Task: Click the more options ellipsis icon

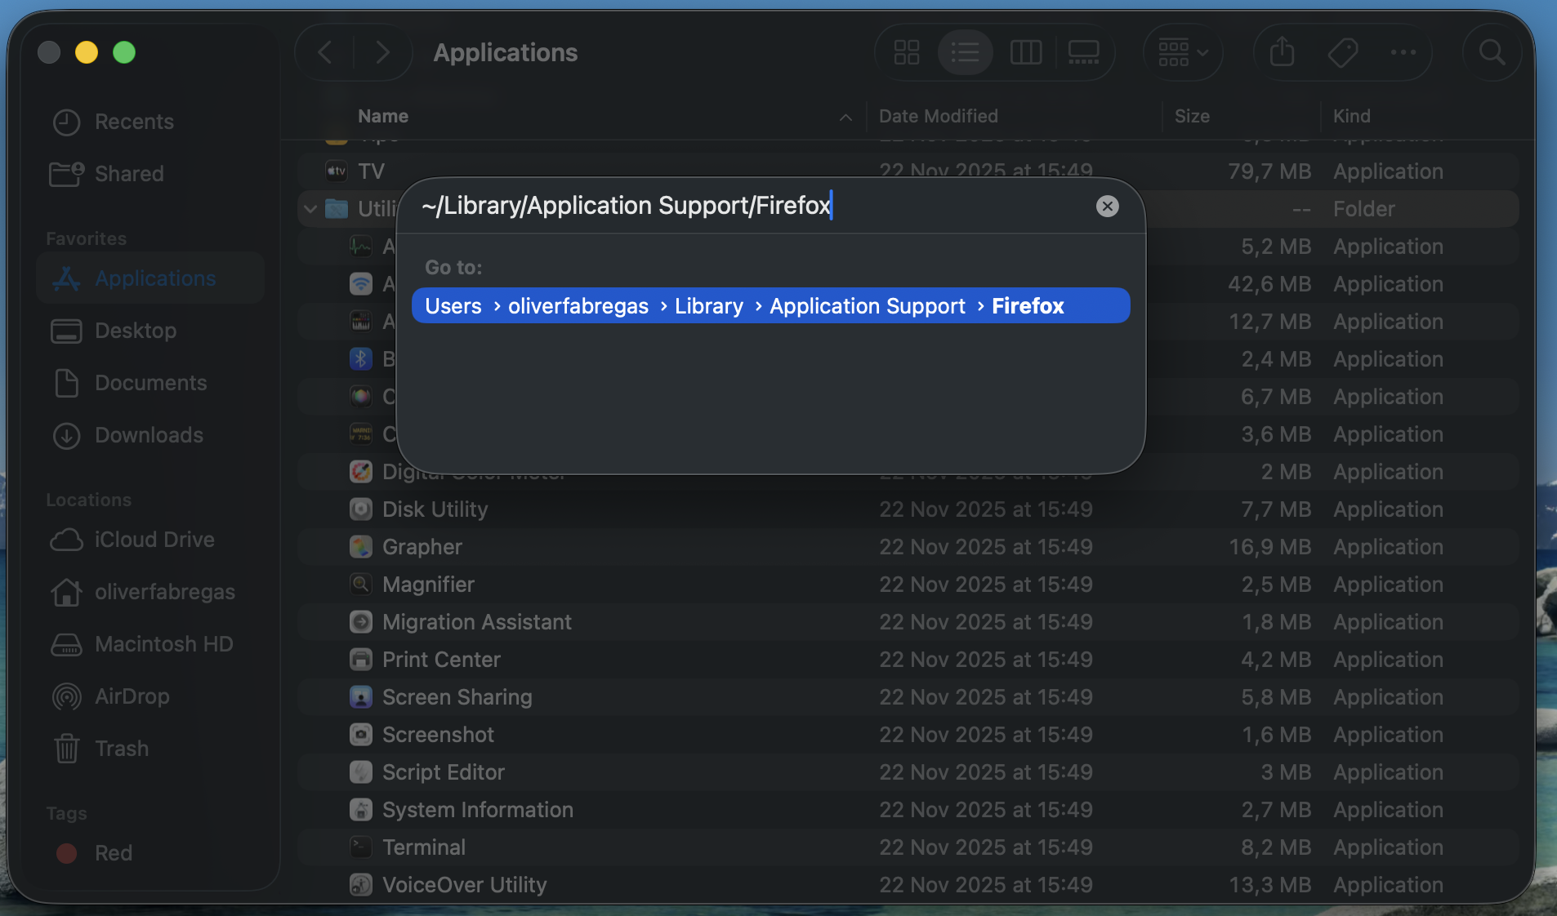Action: tap(1403, 51)
